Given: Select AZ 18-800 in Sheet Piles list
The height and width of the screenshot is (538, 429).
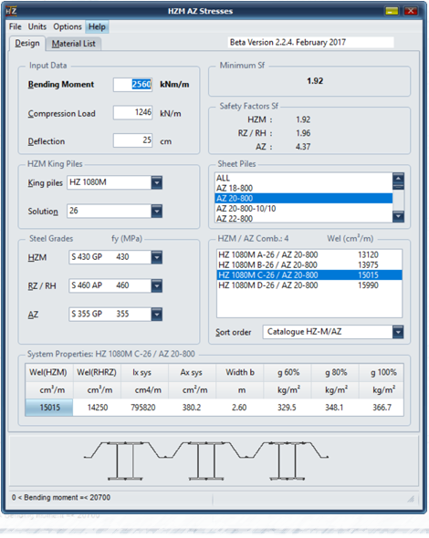Looking at the screenshot, I should 304,188.
